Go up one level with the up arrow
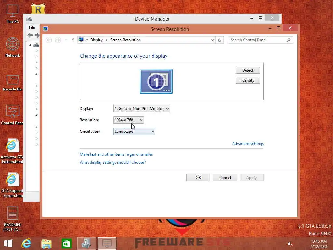333x250 pixels. (73, 40)
